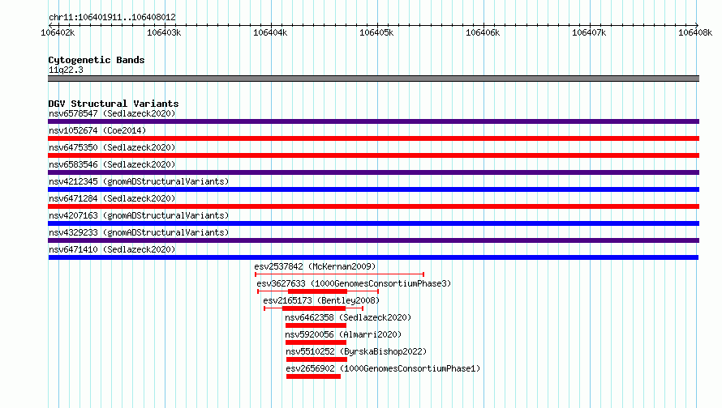Click the 106408k ruler tick label
722x408 pixels.
(695, 32)
